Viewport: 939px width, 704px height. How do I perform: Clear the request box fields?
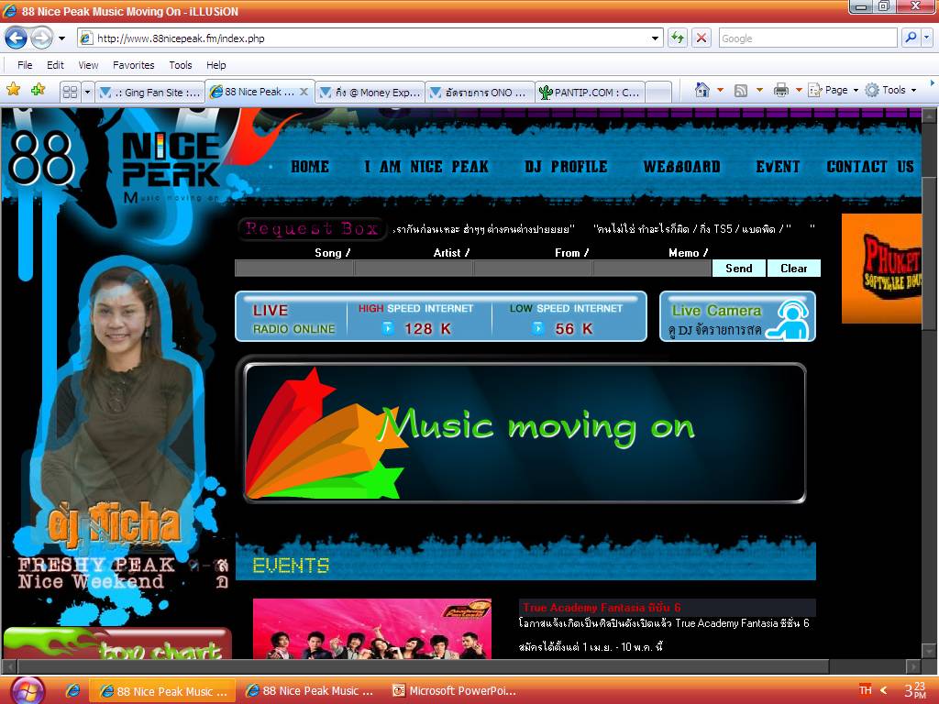click(x=793, y=269)
